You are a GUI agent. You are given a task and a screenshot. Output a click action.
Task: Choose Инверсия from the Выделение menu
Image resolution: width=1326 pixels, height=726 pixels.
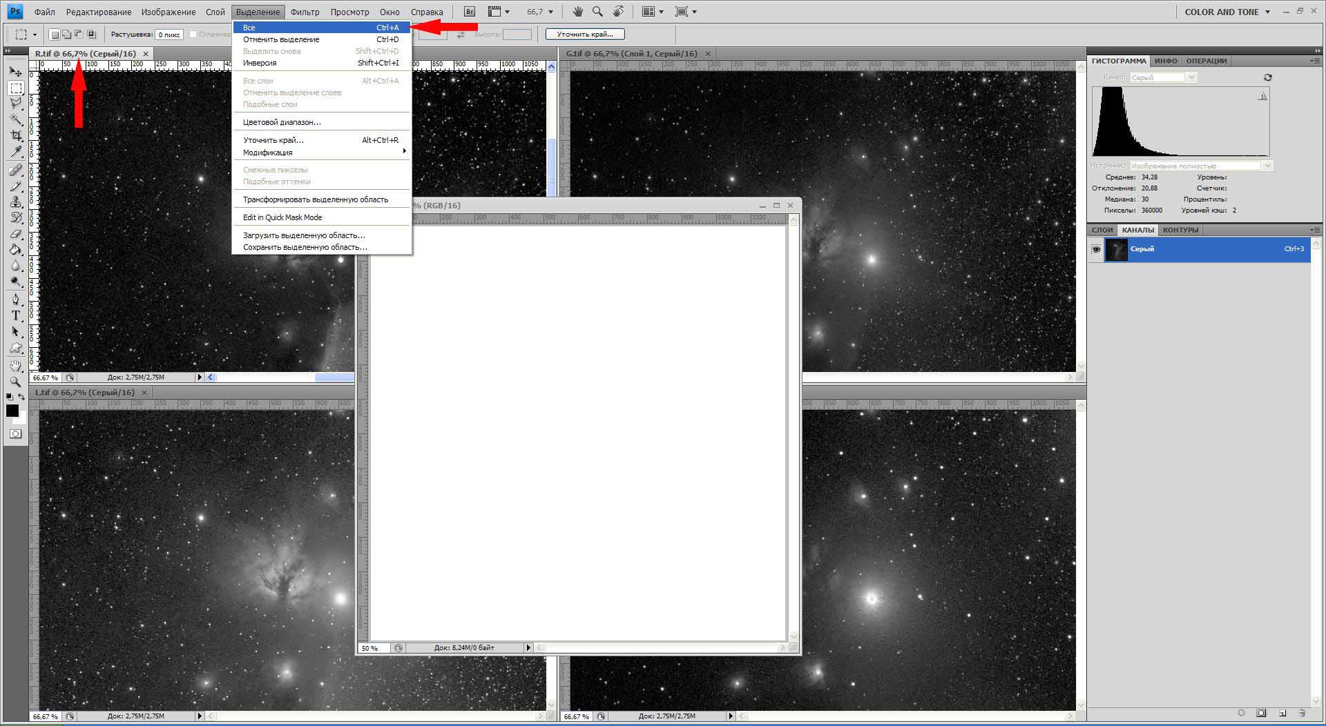point(260,63)
